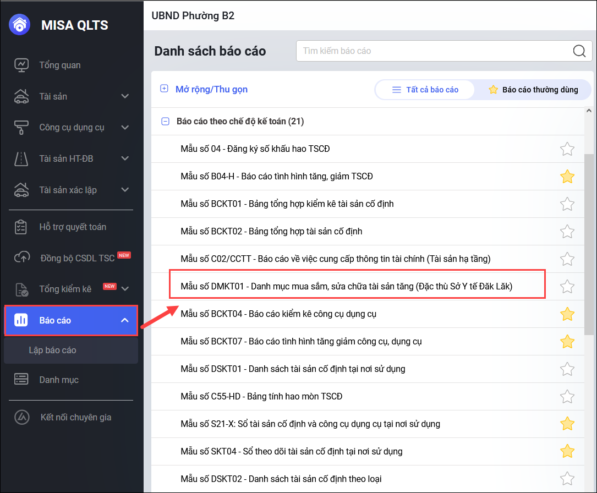597x493 pixels.
Task: Click Công cụ dụng cụ roller icon
Action: [x=21, y=128]
